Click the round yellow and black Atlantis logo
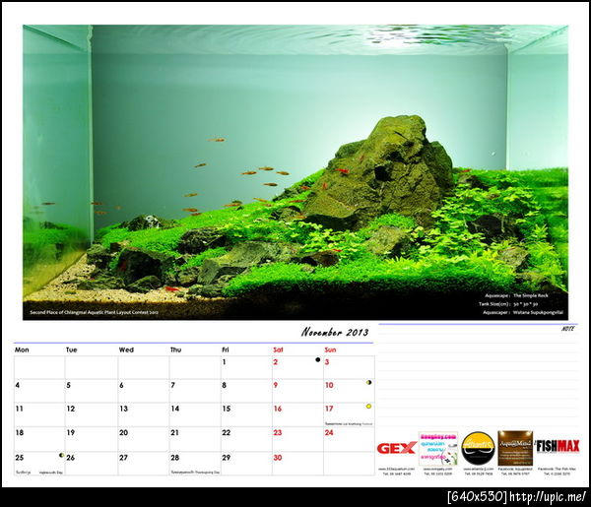591x507 pixels. [x=478, y=448]
